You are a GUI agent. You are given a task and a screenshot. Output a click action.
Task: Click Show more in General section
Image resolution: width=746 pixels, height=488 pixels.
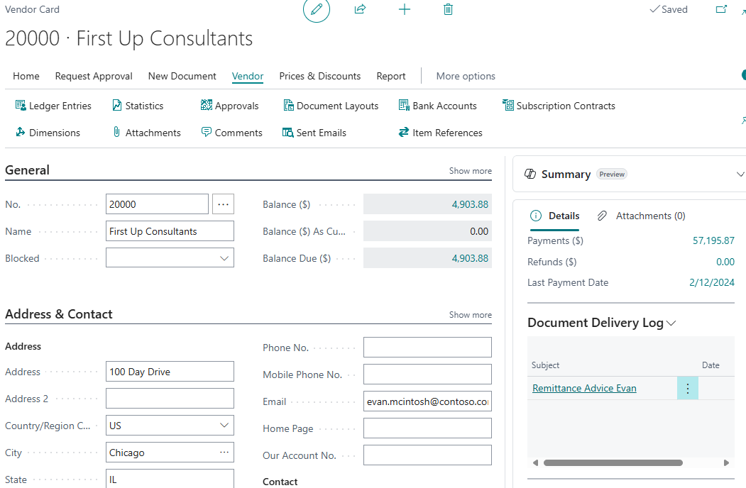tap(470, 170)
